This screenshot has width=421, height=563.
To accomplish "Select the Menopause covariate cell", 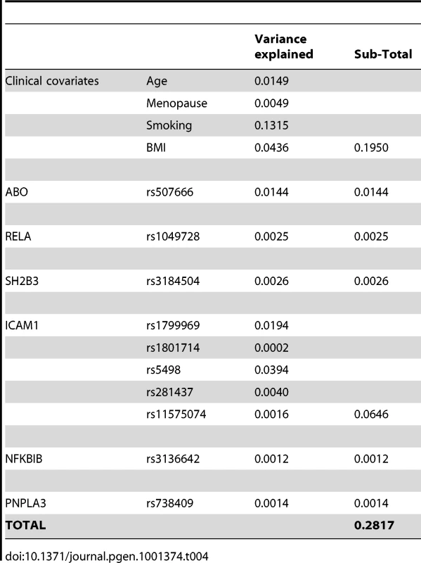I will 177,103.
